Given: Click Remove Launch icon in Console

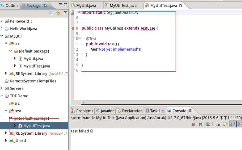Looking at the screenshot, I should [200, 124].
